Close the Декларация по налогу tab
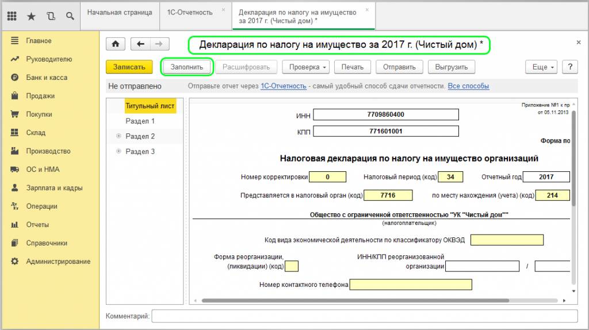The width and height of the screenshot is (589, 330). tap(367, 10)
